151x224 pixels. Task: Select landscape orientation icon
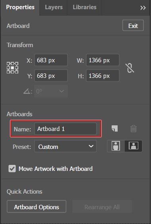[x=134, y=146]
